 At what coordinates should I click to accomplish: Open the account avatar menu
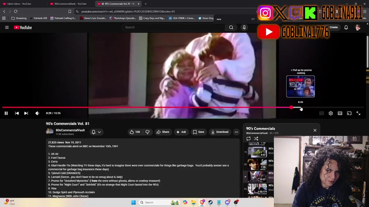pos(358,27)
